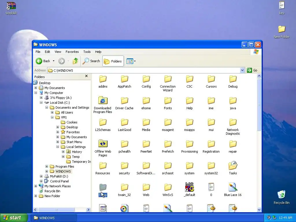This screenshot has height=222, width=296.
Task: Expand the 3½ Floppy (A:) node
Action: pos(41,98)
